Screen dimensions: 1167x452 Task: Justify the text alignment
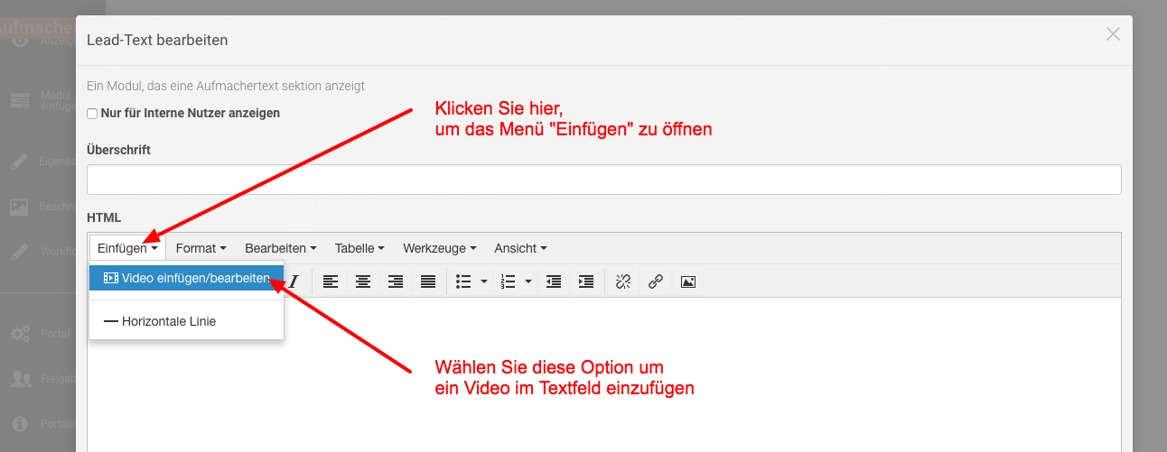(x=427, y=281)
